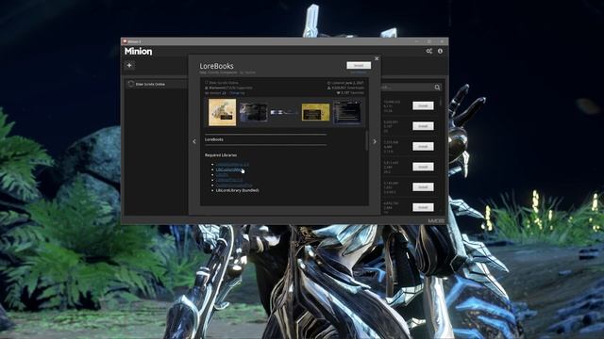Click Install button for LoreBooks
Screen dimensions: 604x339
(x=359, y=65)
